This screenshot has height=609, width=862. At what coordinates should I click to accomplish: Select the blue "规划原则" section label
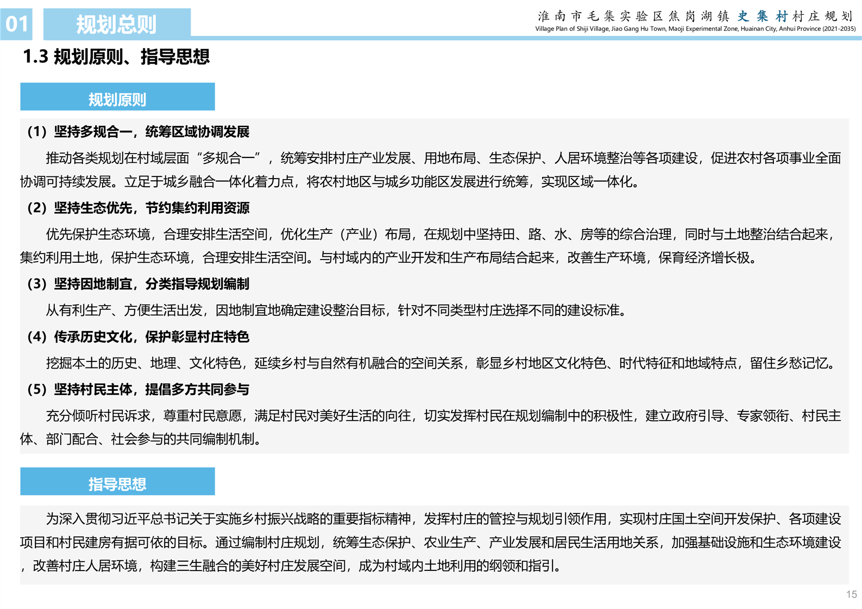point(117,98)
